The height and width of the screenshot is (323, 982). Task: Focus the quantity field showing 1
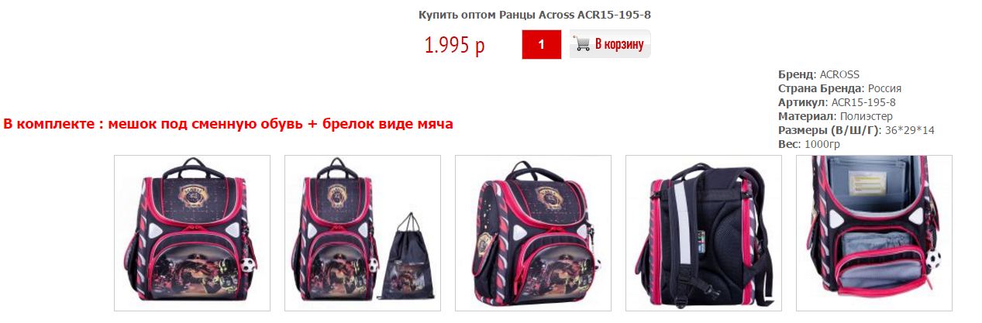pos(541,44)
